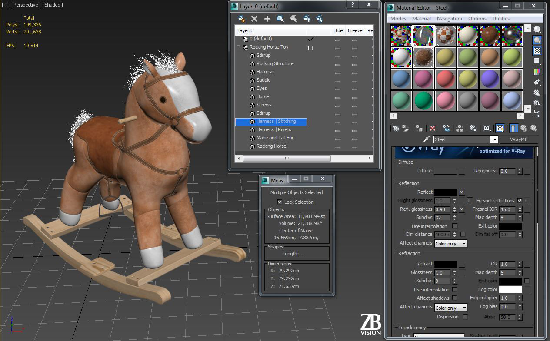Click Roughness value input field
The width and height of the screenshot is (550, 341).
[507, 171]
